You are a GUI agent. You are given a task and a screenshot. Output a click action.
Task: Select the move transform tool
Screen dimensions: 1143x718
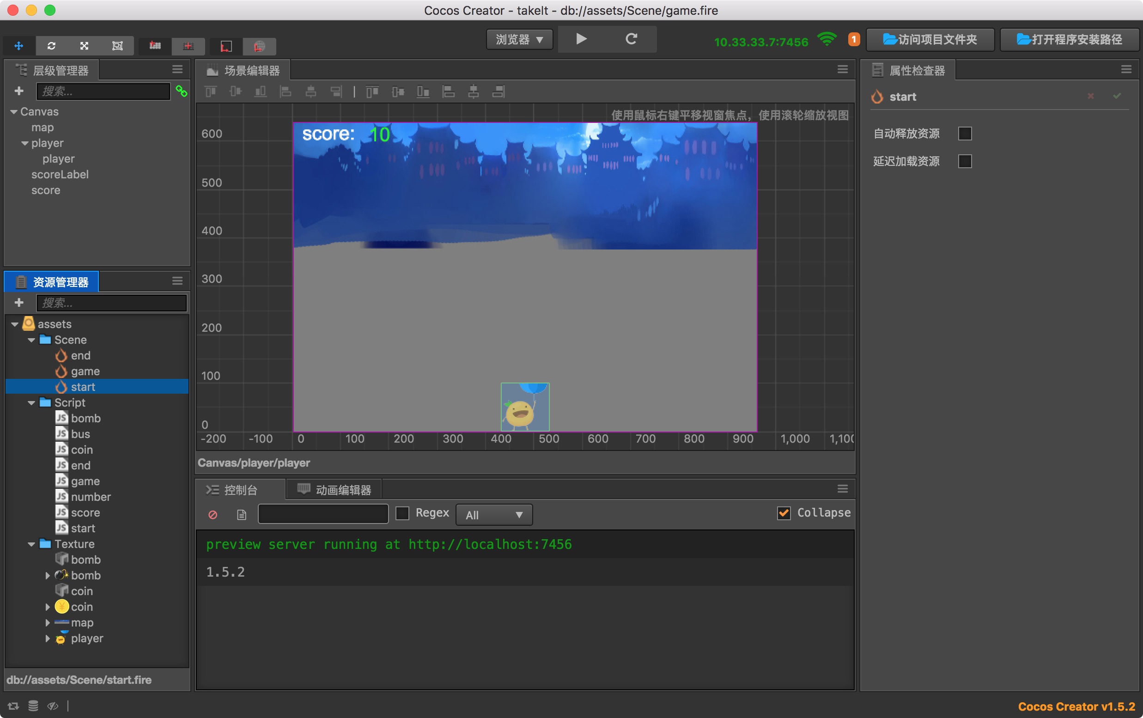[19, 46]
